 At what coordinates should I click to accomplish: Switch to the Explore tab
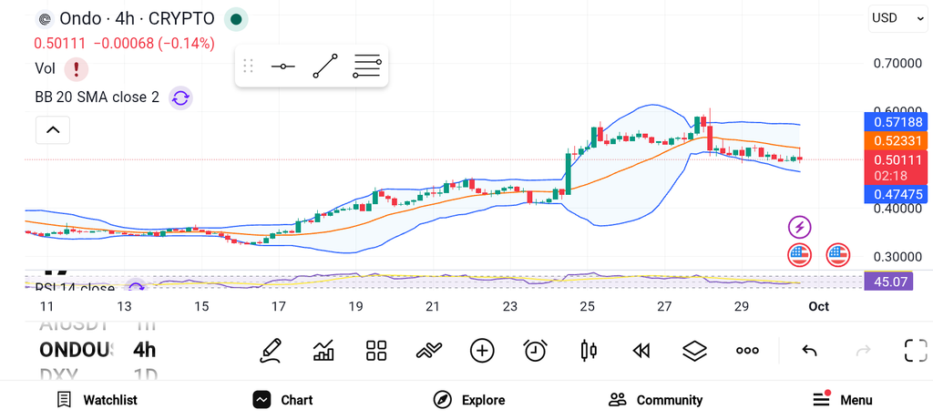pos(469,400)
